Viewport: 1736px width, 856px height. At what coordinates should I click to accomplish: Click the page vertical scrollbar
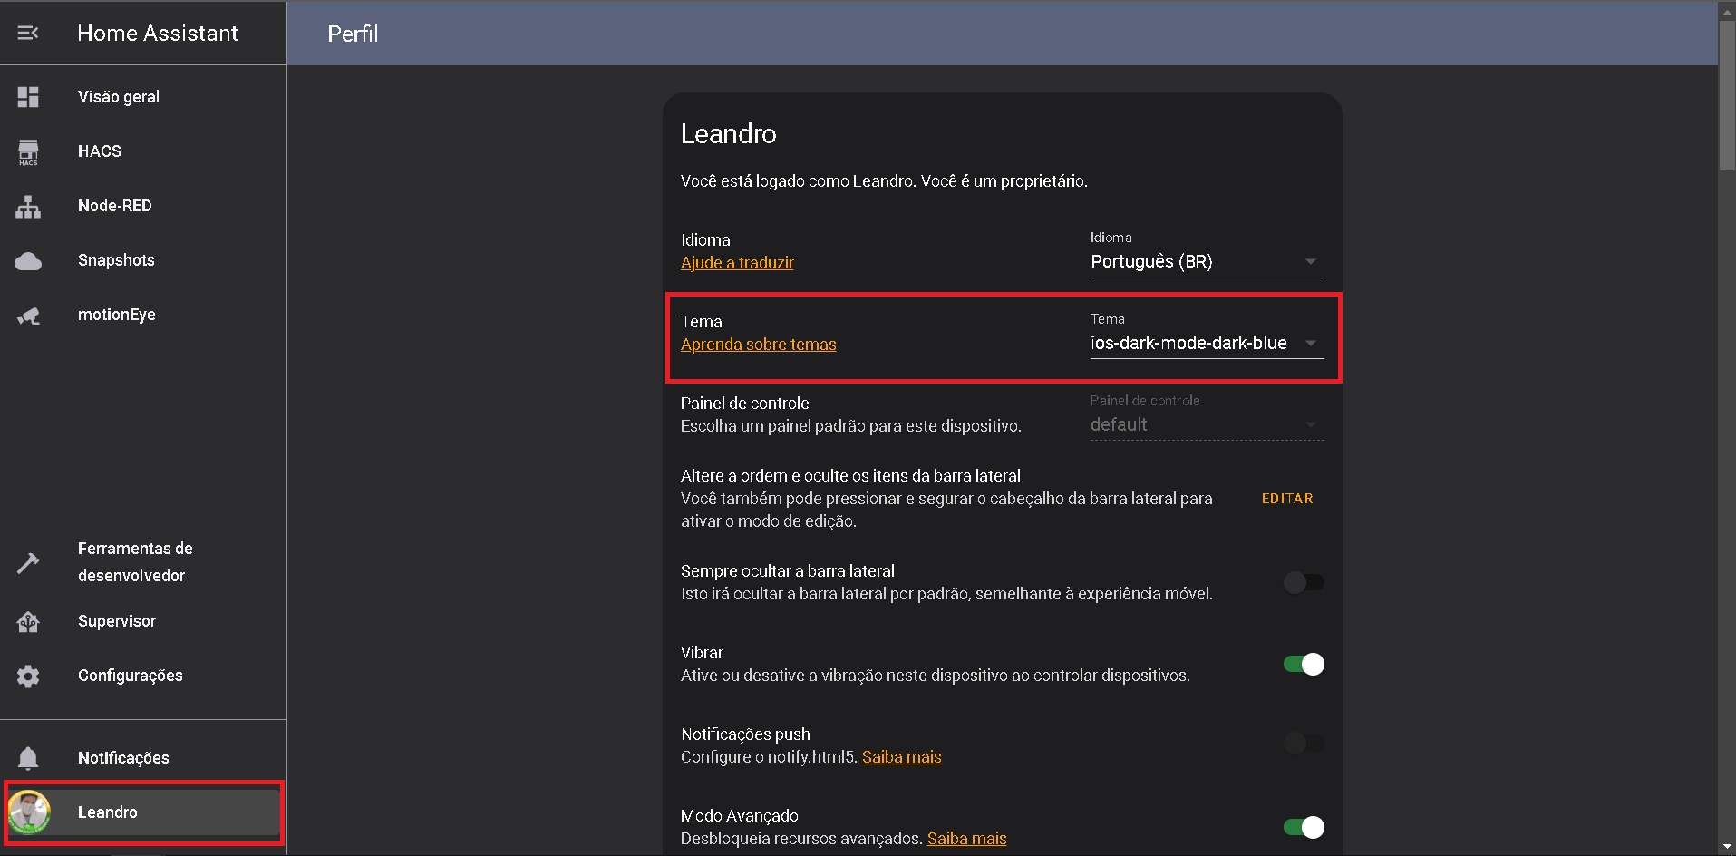click(1727, 95)
